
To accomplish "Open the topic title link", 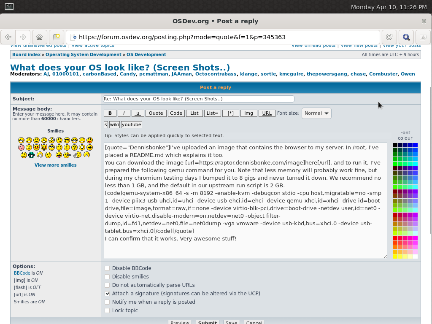I will pyautogui.click(x=120, y=67).
